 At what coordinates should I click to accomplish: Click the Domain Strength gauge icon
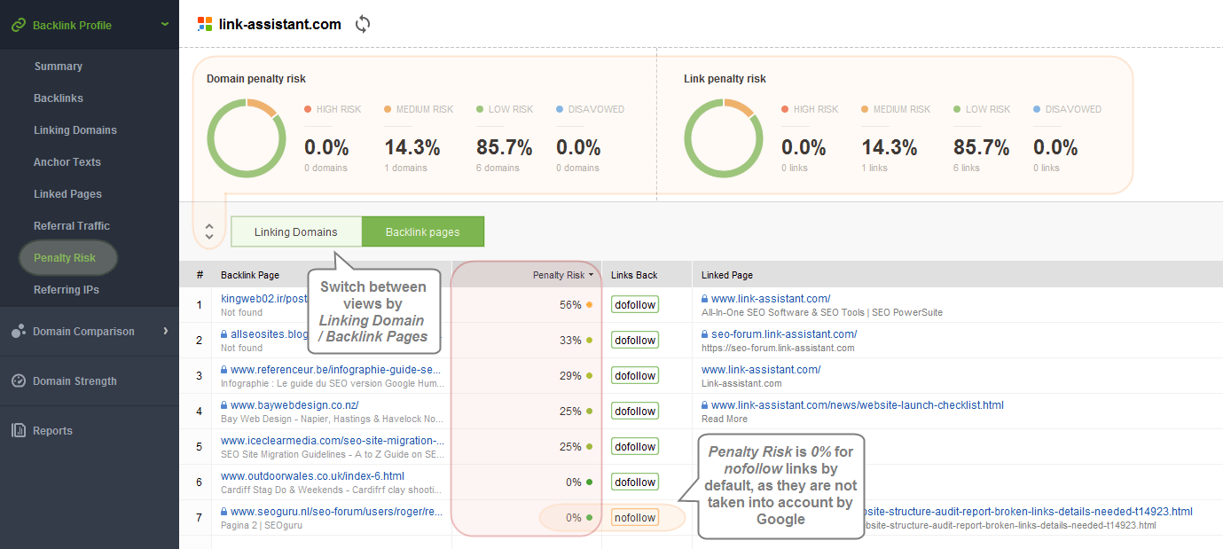pyautogui.click(x=19, y=380)
